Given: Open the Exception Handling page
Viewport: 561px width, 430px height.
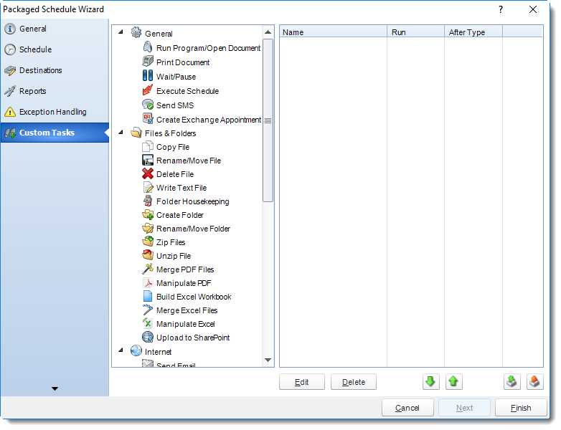Looking at the screenshot, I should pos(55,112).
